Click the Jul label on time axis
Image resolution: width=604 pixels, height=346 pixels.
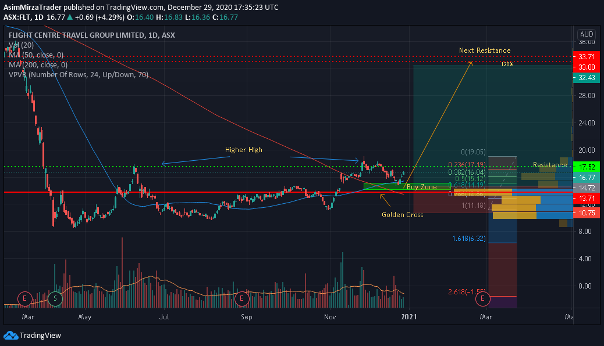[164, 317]
